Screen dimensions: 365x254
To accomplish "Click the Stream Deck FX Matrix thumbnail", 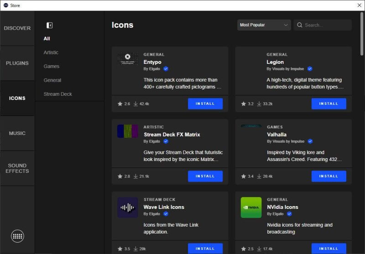I will pos(128,131).
